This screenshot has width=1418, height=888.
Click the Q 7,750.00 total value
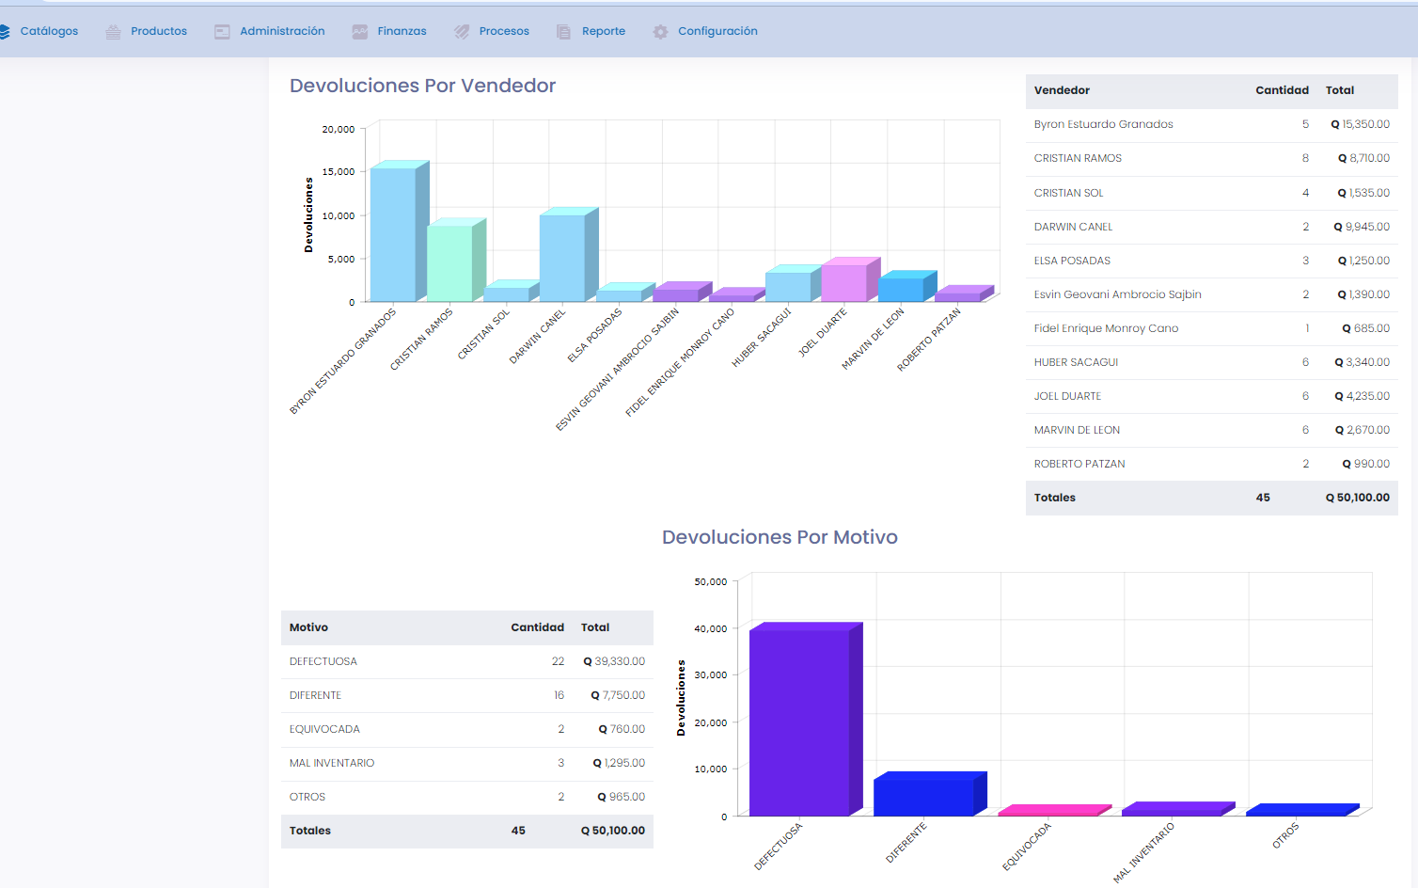[618, 695]
